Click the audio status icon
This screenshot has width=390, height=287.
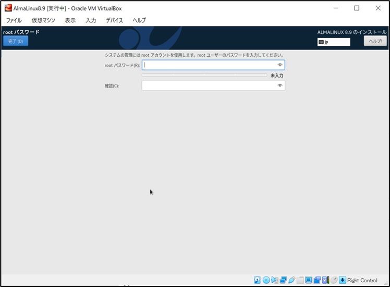pyautogui.click(x=275, y=280)
